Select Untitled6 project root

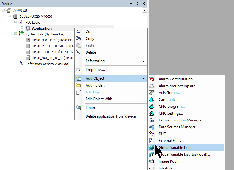pos(20,11)
